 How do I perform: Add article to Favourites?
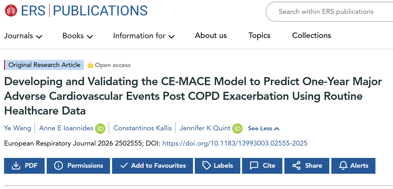[x=152, y=166]
